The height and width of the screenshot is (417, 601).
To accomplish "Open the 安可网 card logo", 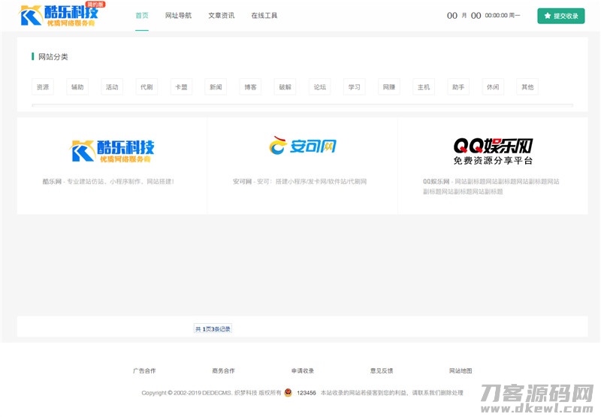I will [x=303, y=145].
